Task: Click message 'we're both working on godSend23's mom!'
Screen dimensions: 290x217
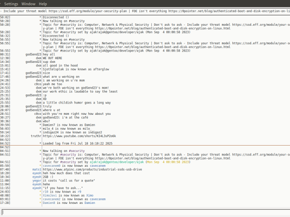Action: pyautogui.click(x=76, y=88)
